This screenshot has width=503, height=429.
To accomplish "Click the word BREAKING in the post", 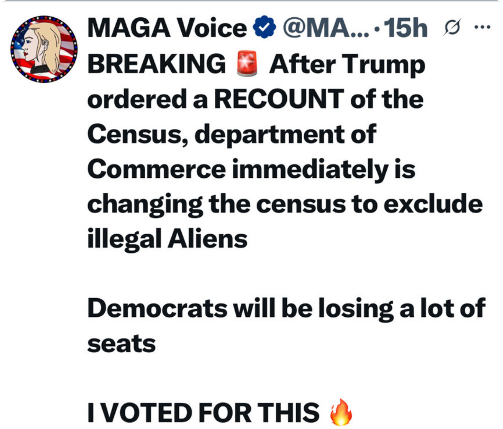I will (x=157, y=63).
